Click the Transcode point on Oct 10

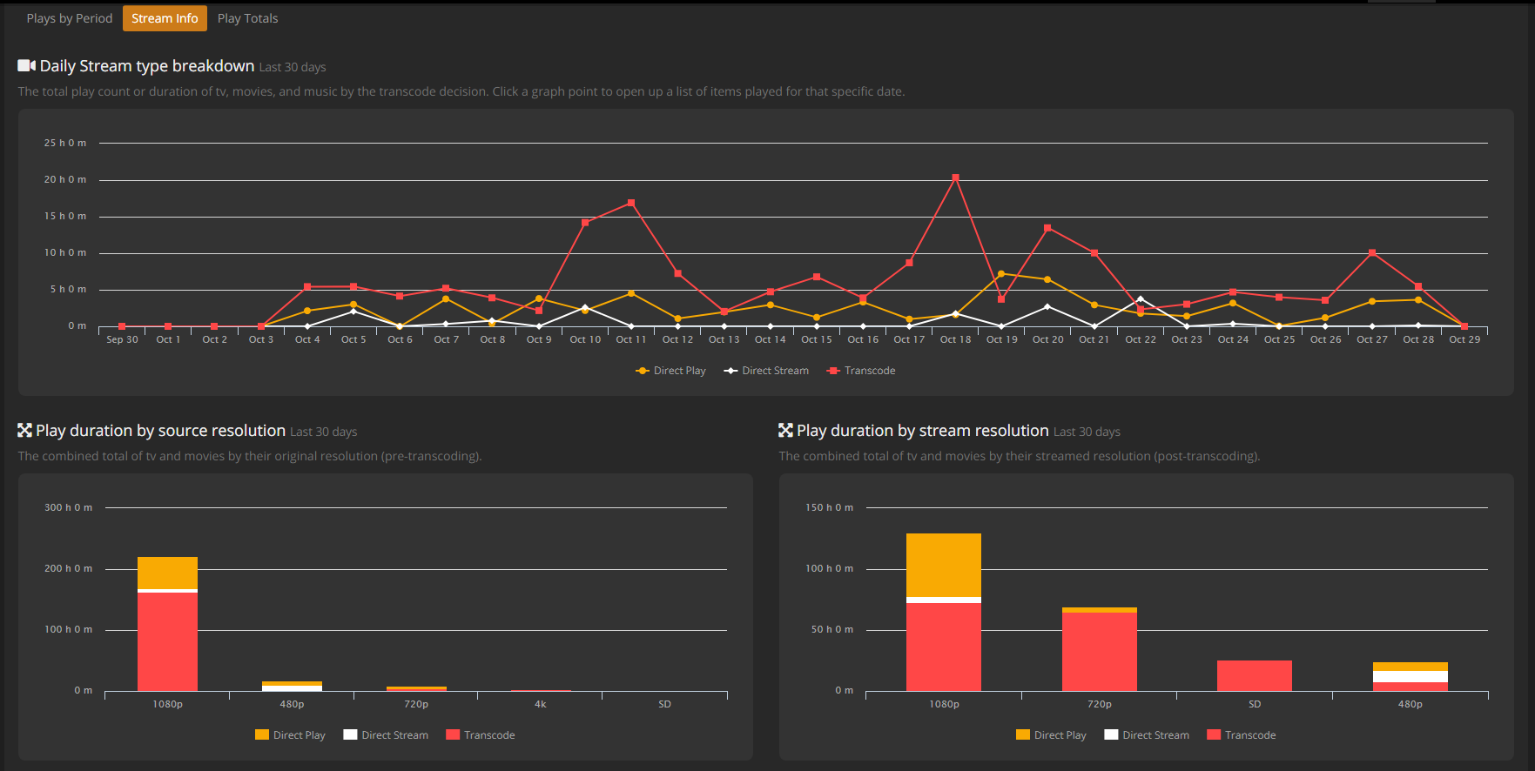[585, 223]
